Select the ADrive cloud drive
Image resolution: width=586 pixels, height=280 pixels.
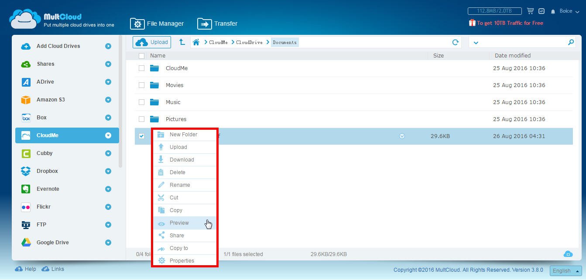click(45, 82)
